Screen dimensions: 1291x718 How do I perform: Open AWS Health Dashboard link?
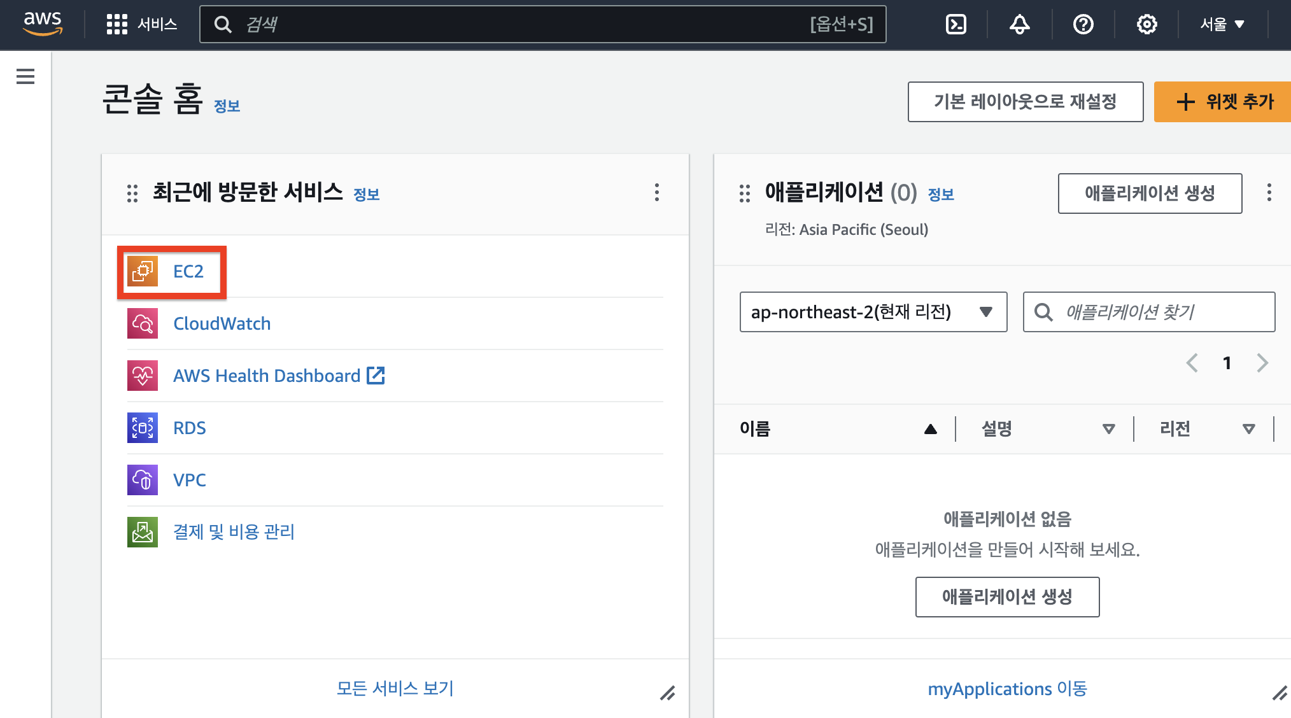(267, 376)
